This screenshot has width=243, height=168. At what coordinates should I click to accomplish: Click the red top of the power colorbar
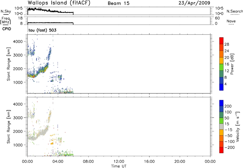(x=221, y=41)
